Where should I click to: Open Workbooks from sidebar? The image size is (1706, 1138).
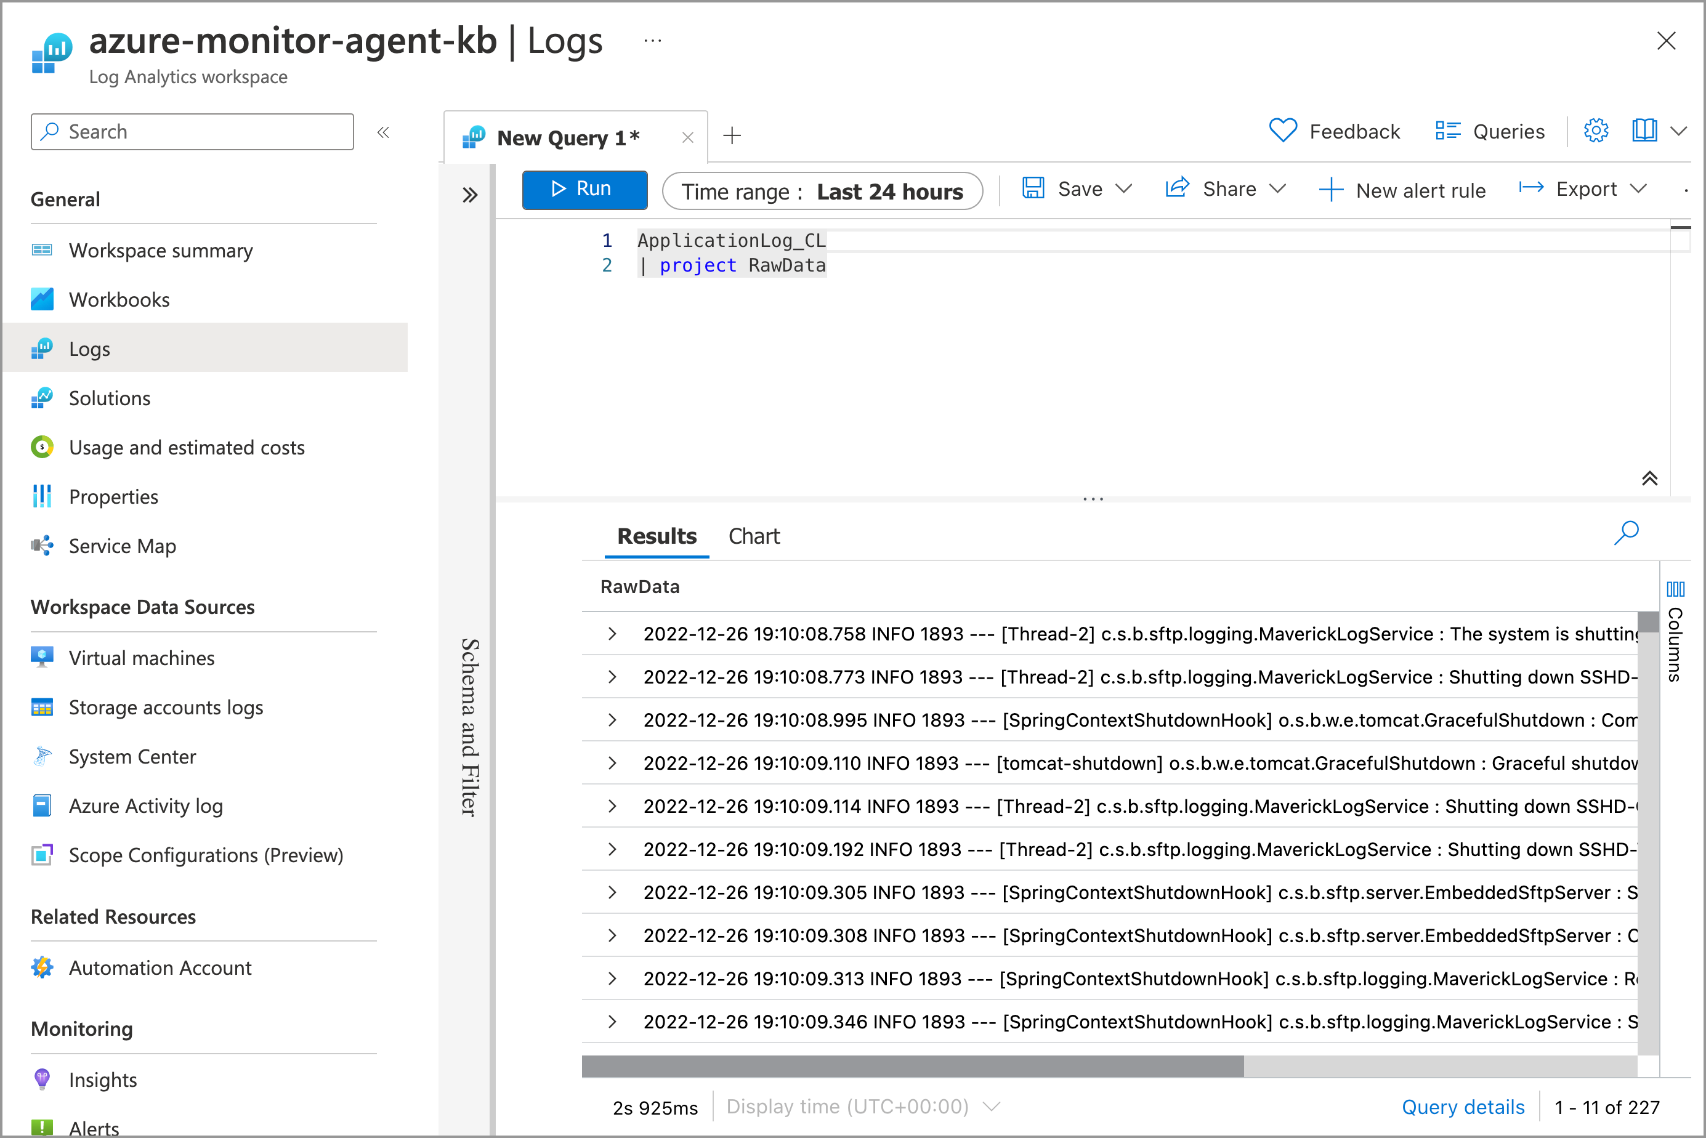[x=118, y=300]
